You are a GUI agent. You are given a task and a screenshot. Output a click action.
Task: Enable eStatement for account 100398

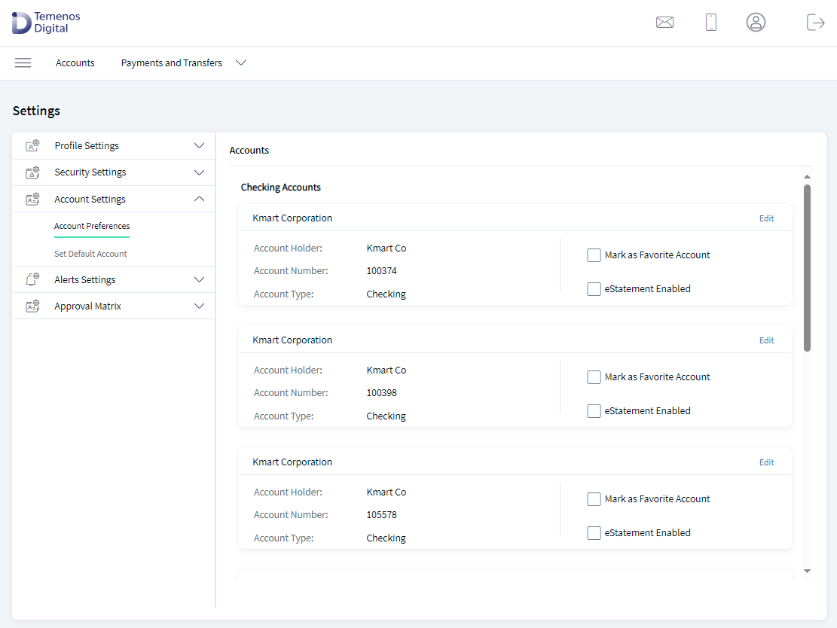pyautogui.click(x=594, y=411)
